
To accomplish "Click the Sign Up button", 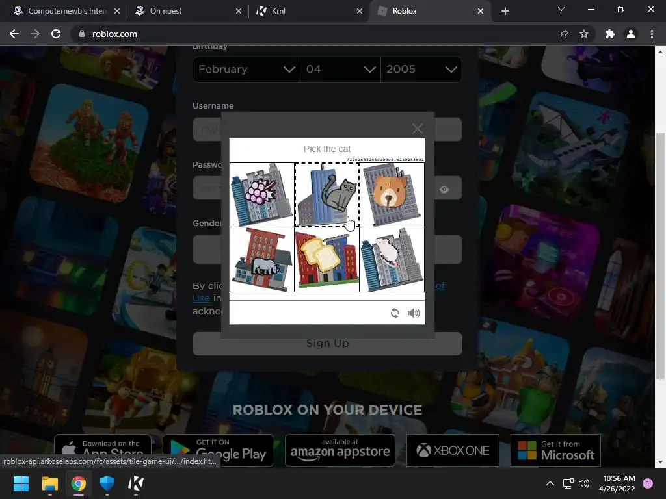I will click(327, 343).
